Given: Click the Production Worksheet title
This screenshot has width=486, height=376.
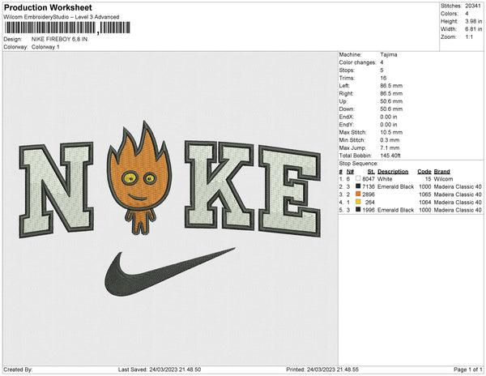Looking at the screenshot, I should pyautogui.click(x=48, y=7).
